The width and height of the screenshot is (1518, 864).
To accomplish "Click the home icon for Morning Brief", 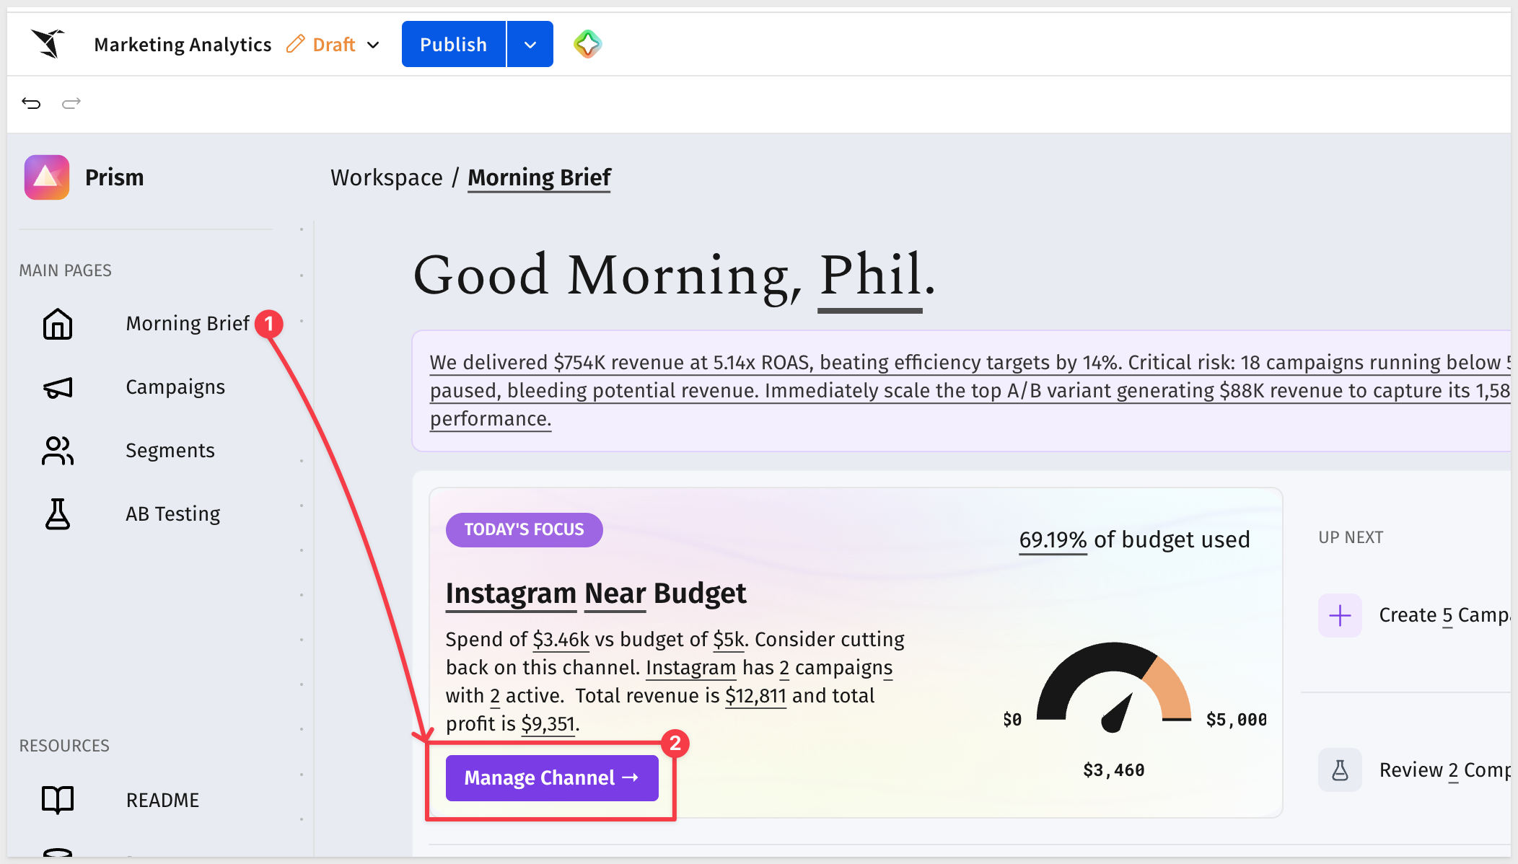I will (x=58, y=324).
